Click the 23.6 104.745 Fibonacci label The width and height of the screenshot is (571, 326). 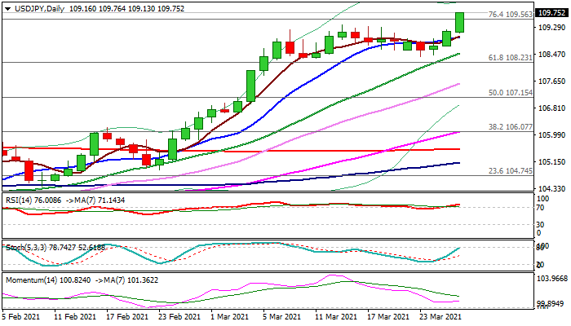pyautogui.click(x=510, y=170)
